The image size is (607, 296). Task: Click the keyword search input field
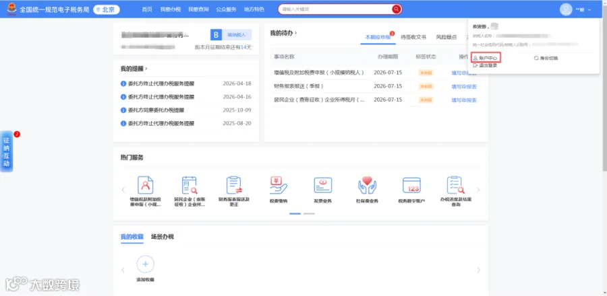[335, 9]
